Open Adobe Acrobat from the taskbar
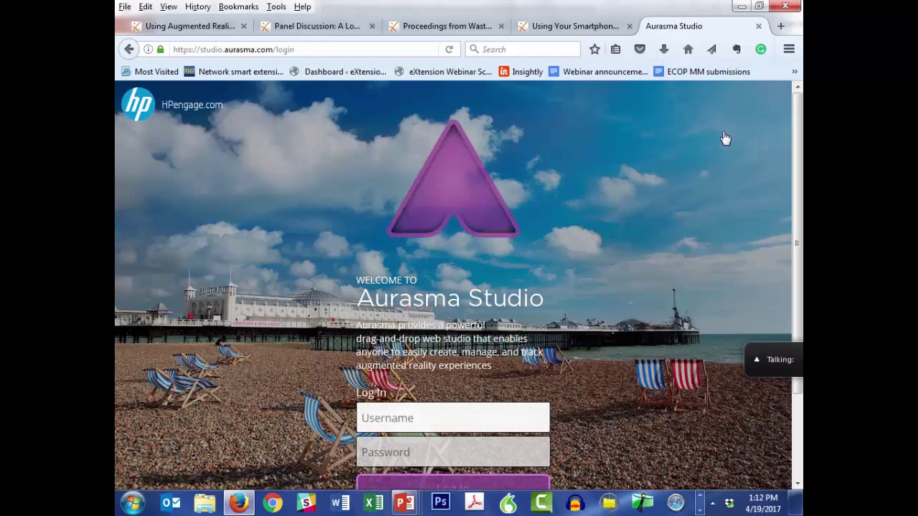This screenshot has height=516, width=918. [474, 503]
